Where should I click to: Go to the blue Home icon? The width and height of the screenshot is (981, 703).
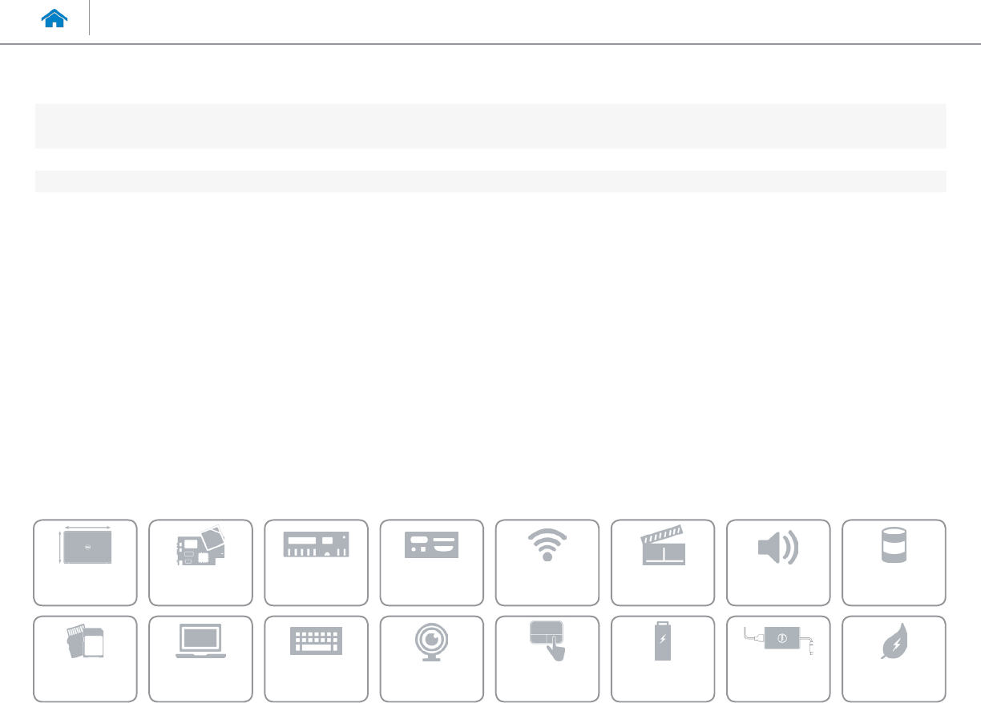tap(54, 19)
